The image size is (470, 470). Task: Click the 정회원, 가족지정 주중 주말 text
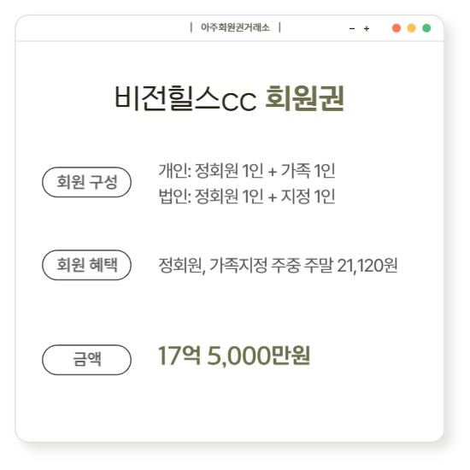pyautogui.click(x=245, y=266)
